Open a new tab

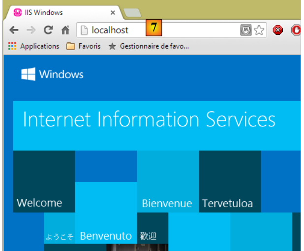click(x=132, y=13)
